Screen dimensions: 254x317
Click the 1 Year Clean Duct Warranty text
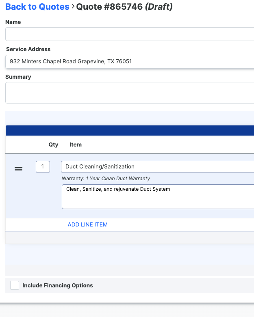118,179
